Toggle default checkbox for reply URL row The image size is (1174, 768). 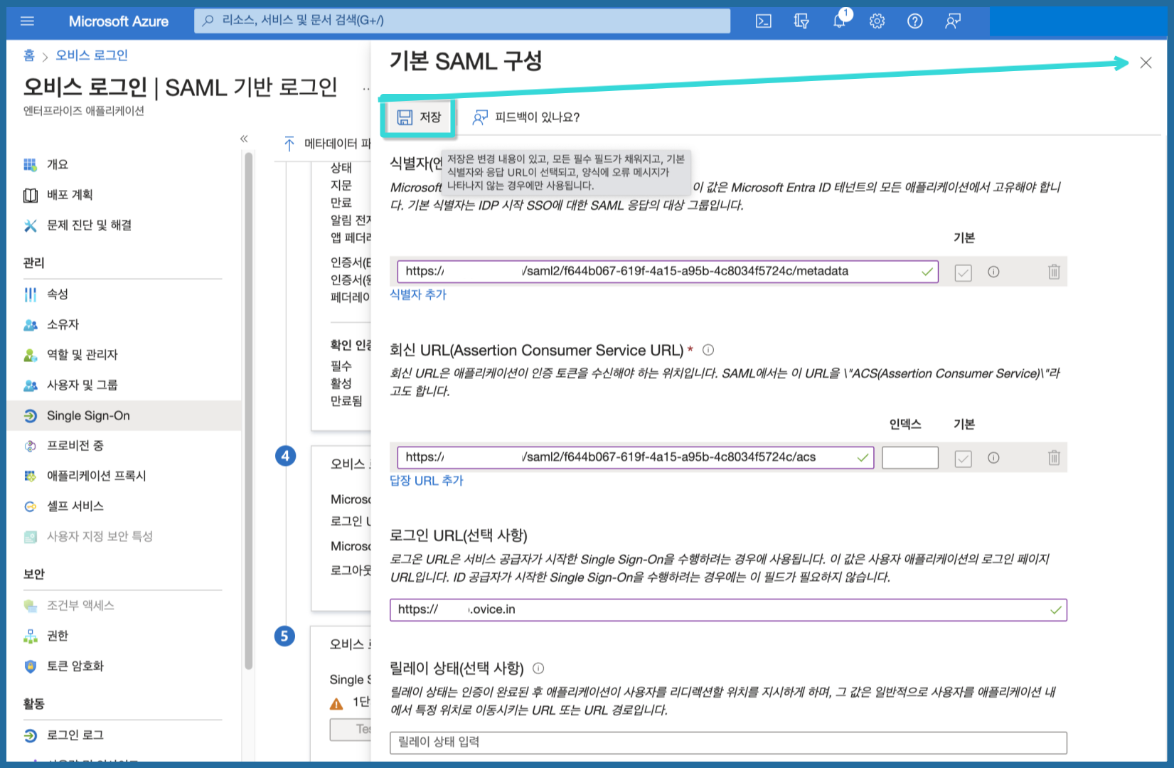[963, 459]
